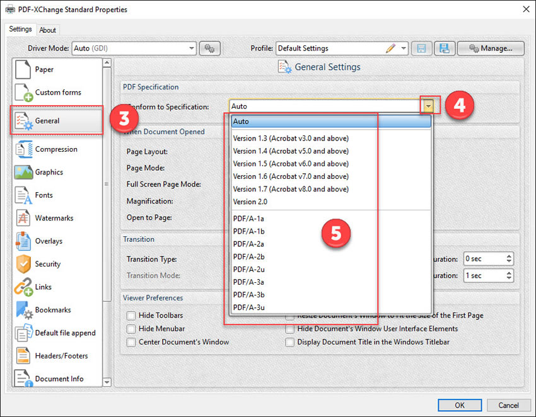Click the sidebar scroll down arrow
536x417 pixels.
pos(107,382)
